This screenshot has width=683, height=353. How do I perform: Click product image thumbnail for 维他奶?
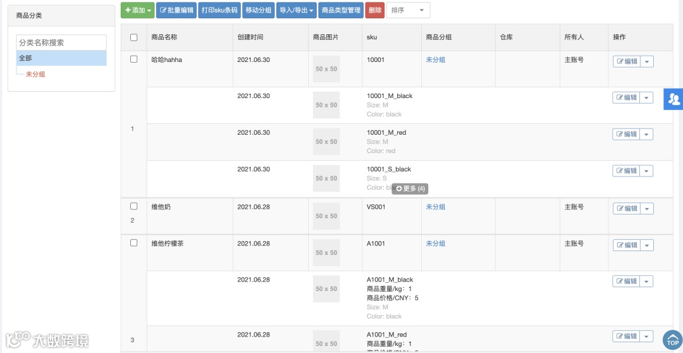[326, 216]
